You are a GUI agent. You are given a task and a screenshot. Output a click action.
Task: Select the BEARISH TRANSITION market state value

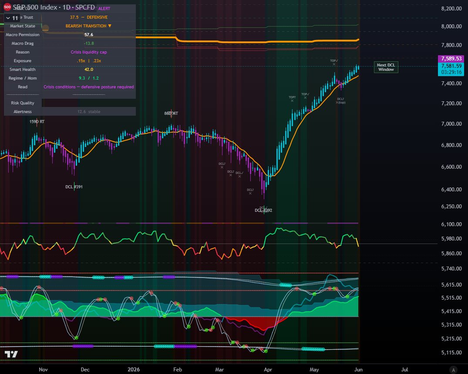coord(88,26)
